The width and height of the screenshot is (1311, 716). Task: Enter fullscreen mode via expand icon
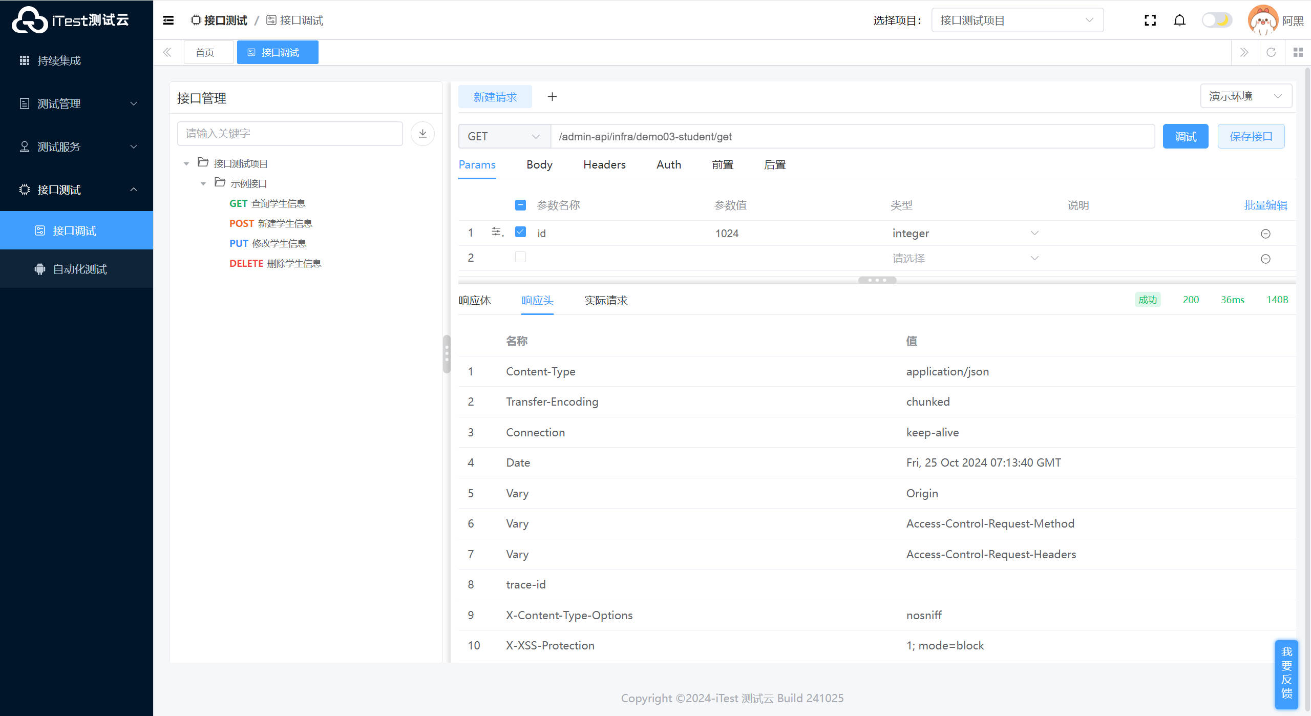point(1150,20)
